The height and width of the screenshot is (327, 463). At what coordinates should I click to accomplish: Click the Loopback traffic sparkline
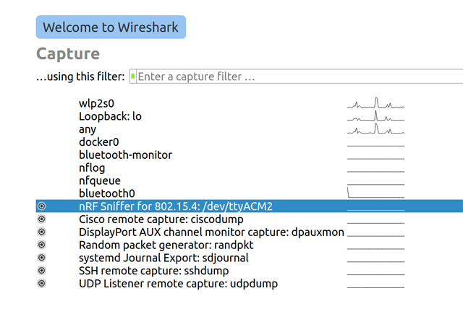coord(376,115)
